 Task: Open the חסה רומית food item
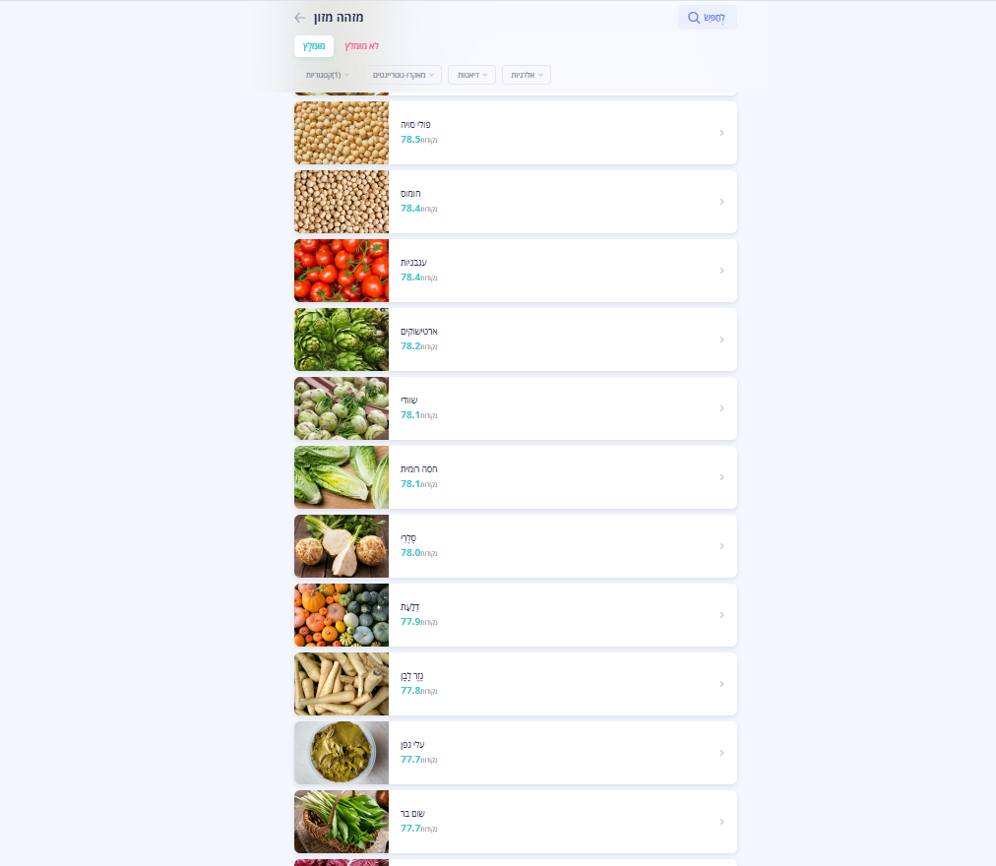click(516, 477)
